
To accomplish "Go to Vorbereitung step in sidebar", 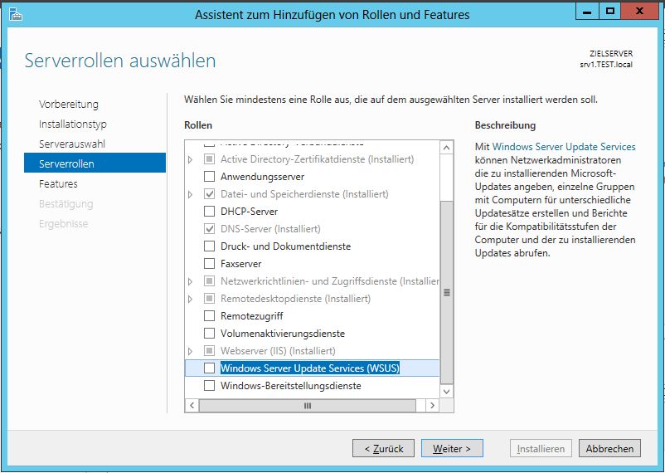I will [69, 105].
